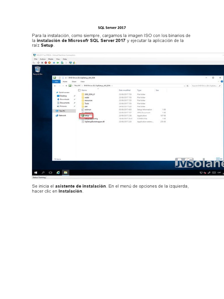The image size is (224, 299).
Task: Click the orange Save state icon in the VM toolbar
Action: click(49, 63)
